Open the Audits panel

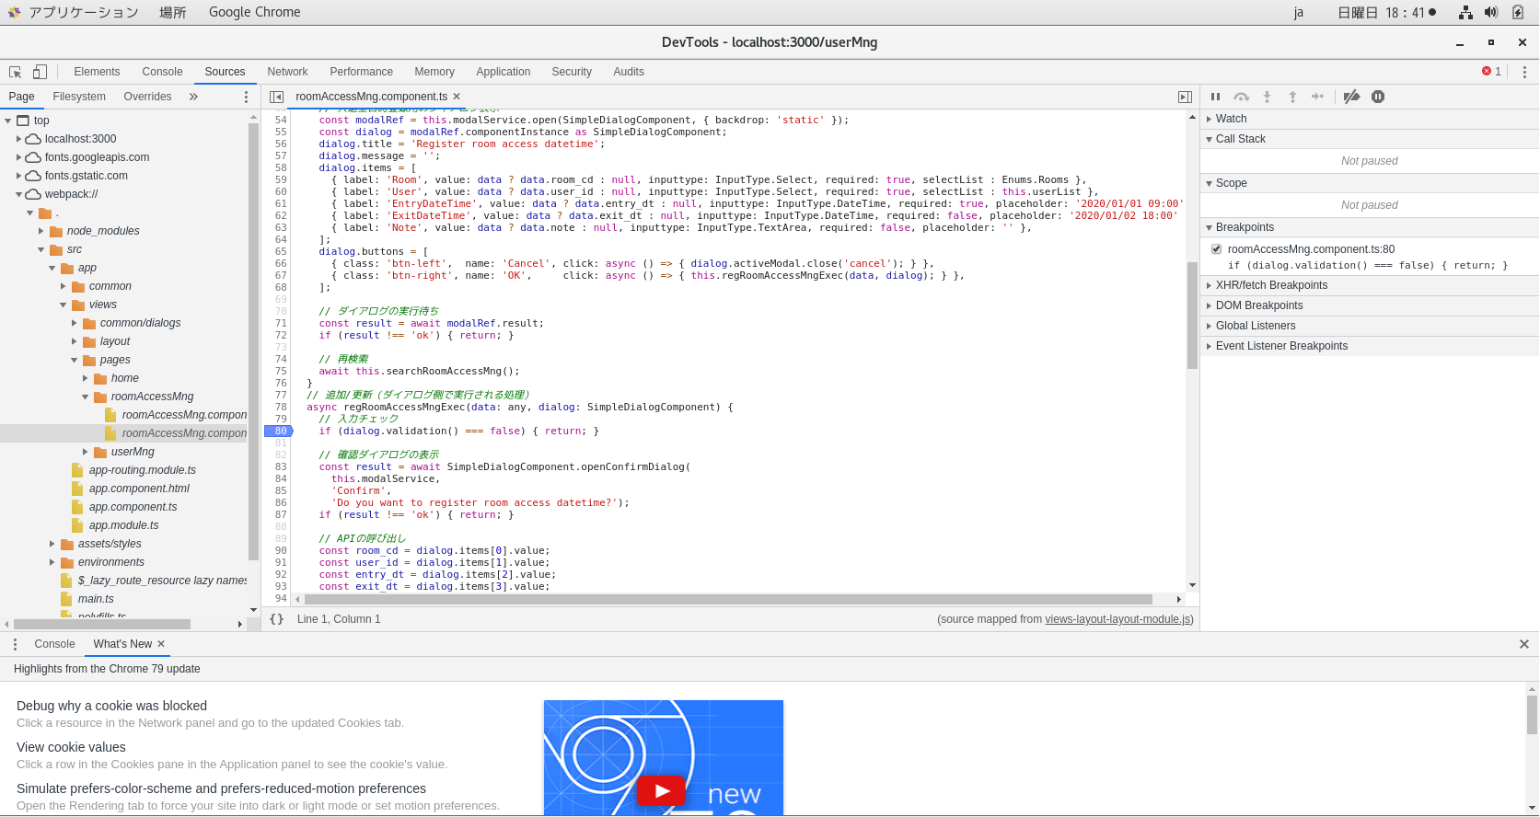point(629,72)
